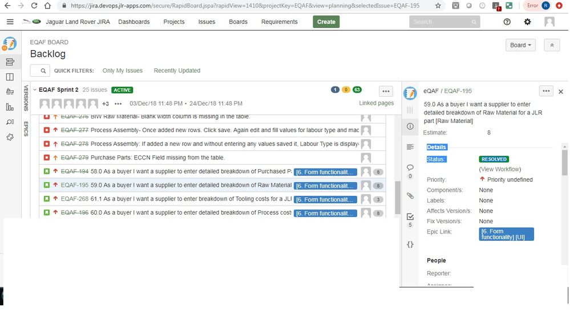The height and width of the screenshot is (320, 570).
Task: Collapse header with double chevron button
Action: point(552,46)
